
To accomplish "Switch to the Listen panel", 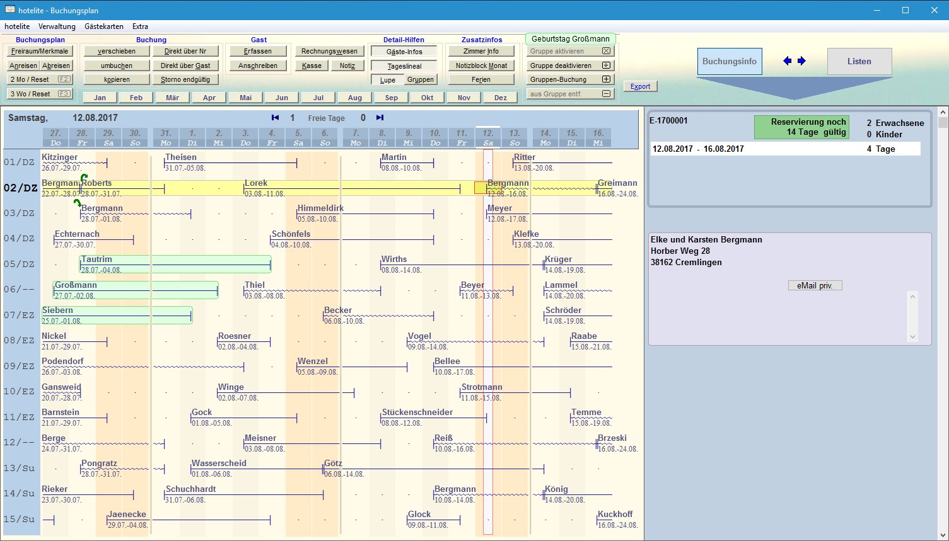I will 859,62.
